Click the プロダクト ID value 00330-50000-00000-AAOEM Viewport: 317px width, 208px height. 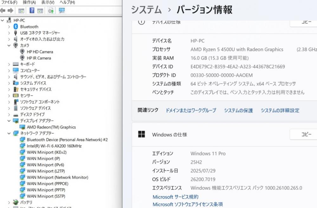(x=222, y=75)
